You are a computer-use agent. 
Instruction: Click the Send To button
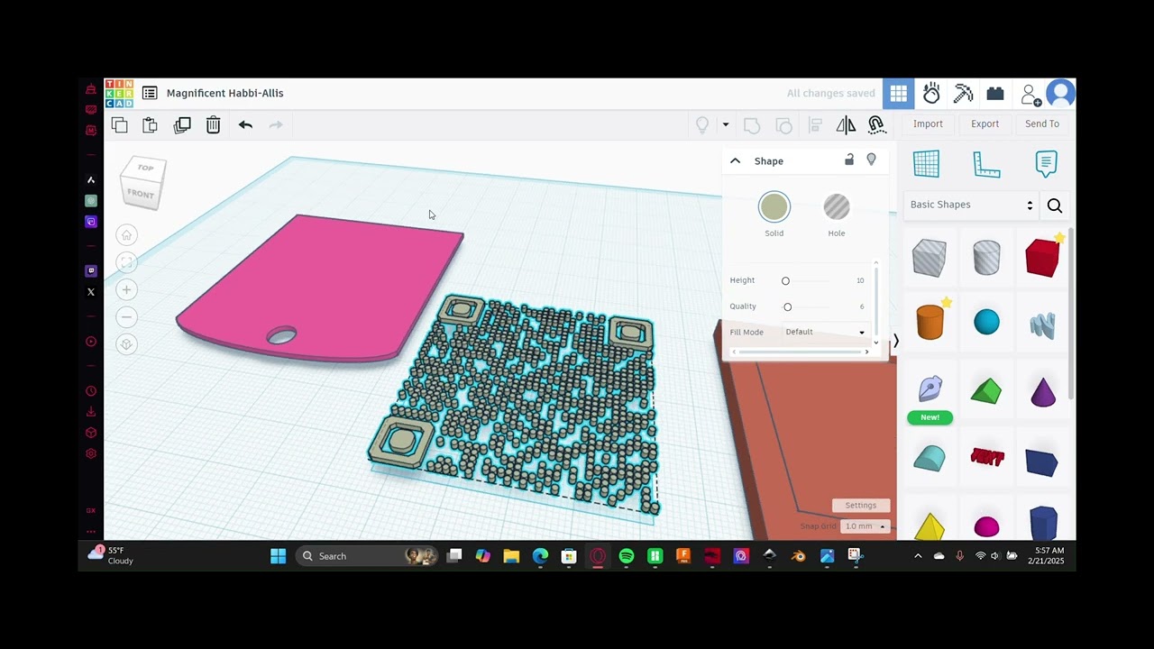pyautogui.click(x=1042, y=123)
